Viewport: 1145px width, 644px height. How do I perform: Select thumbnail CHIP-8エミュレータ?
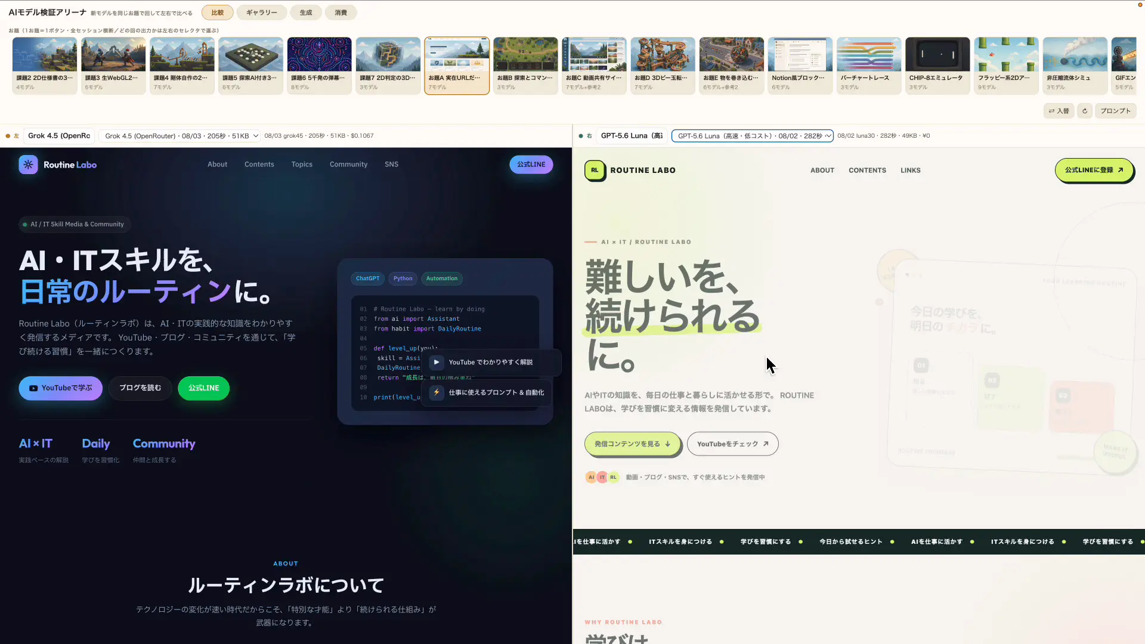937,66
